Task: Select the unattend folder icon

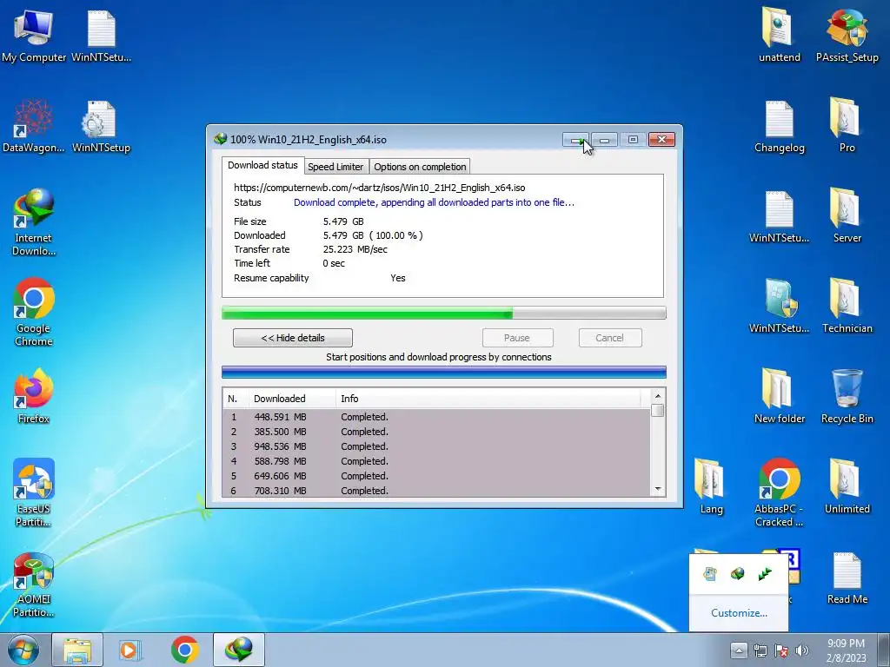Action: 780,35
